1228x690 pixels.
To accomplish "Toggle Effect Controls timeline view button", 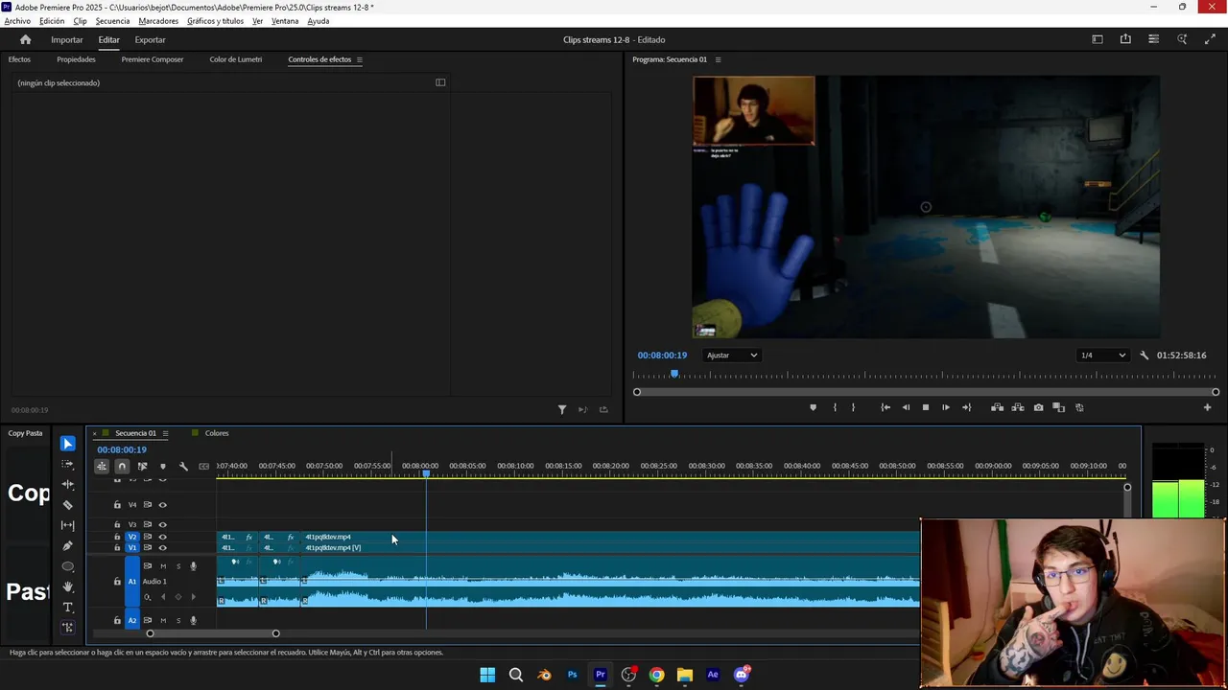I will (440, 82).
